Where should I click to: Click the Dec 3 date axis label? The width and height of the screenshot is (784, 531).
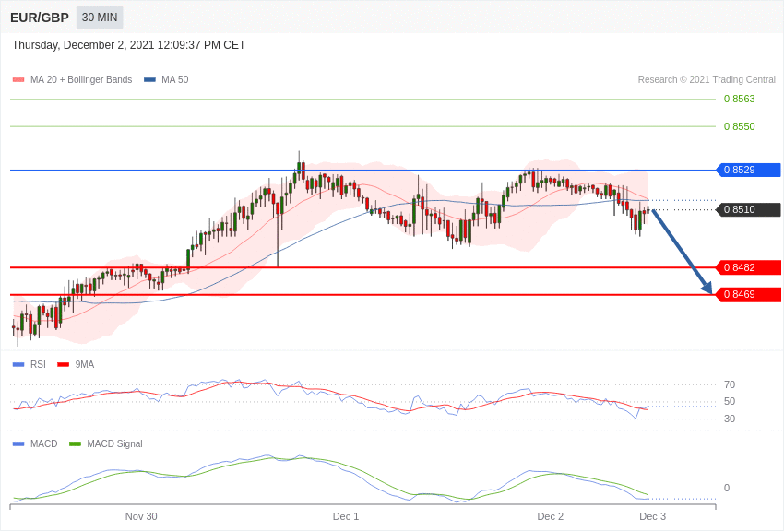pos(652,516)
